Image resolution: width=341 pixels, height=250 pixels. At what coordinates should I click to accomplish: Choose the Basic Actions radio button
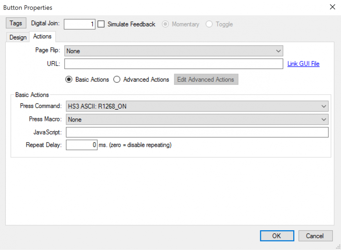(x=69, y=79)
